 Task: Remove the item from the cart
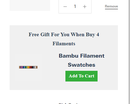pyautogui.click(x=111, y=6)
